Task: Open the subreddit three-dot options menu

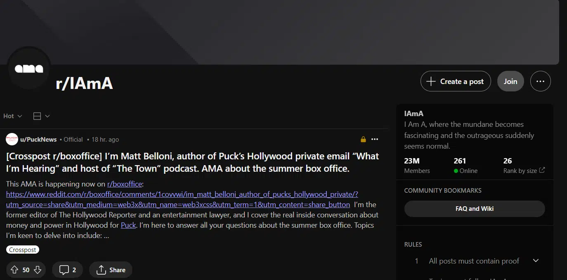Action: pyautogui.click(x=541, y=81)
